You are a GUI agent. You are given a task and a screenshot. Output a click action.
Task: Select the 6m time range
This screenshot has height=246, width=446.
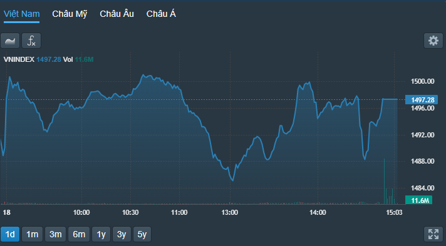(x=79, y=234)
